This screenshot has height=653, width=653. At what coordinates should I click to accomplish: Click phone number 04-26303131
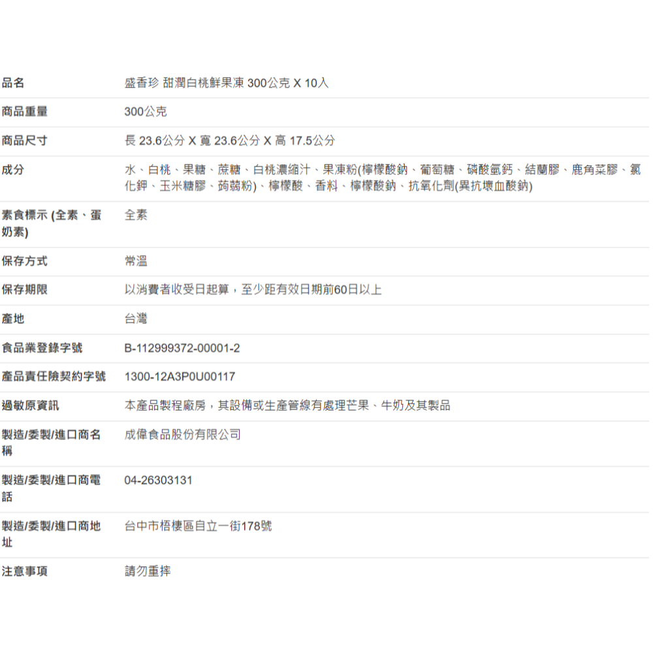click(x=158, y=480)
